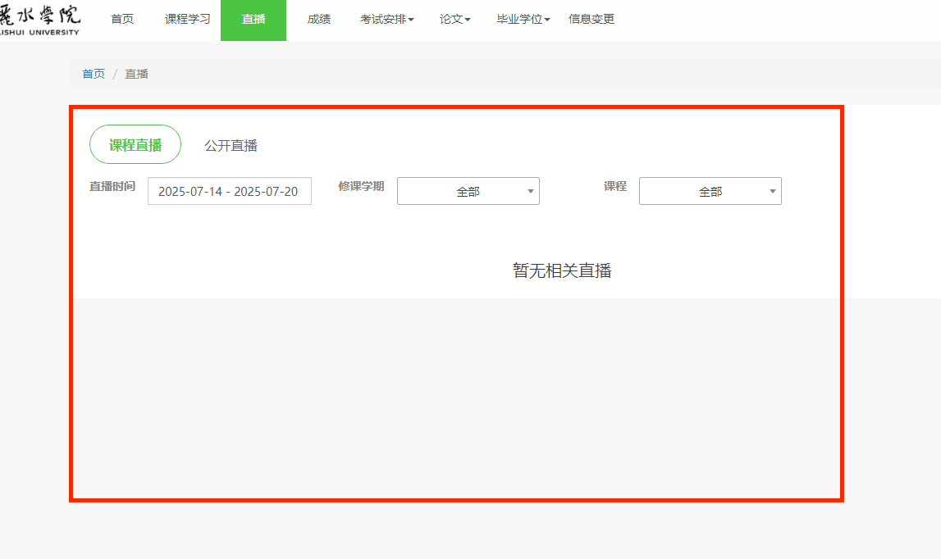Open the 成绩 page from the navigation
The width and height of the screenshot is (941, 559).
(319, 20)
